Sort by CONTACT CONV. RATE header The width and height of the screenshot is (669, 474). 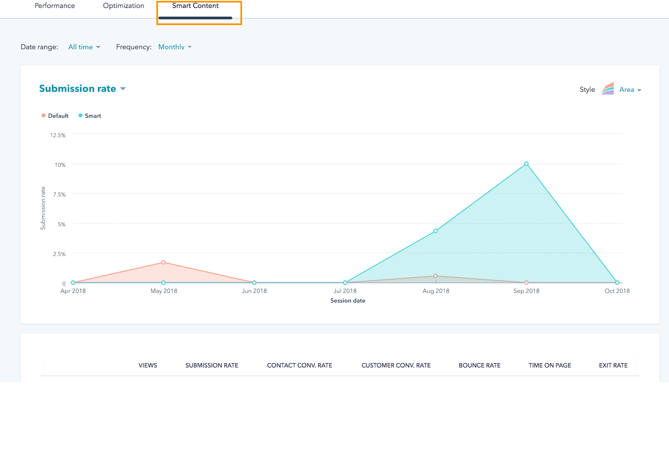(x=300, y=365)
